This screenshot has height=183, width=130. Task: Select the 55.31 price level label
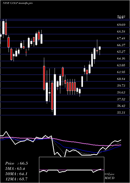tap(121, 113)
